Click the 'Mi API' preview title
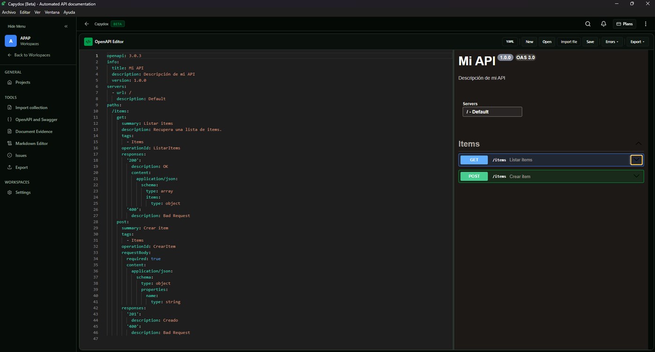 pyautogui.click(x=477, y=61)
